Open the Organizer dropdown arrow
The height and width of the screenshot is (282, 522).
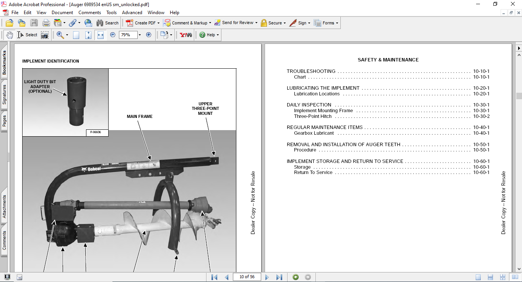pyautogui.click(x=64, y=23)
